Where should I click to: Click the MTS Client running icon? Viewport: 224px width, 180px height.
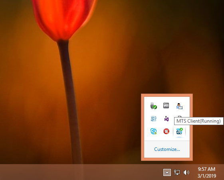[179, 131]
